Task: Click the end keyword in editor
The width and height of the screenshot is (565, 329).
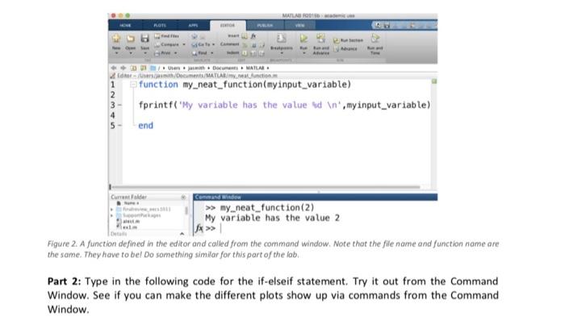Action: [145, 126]
